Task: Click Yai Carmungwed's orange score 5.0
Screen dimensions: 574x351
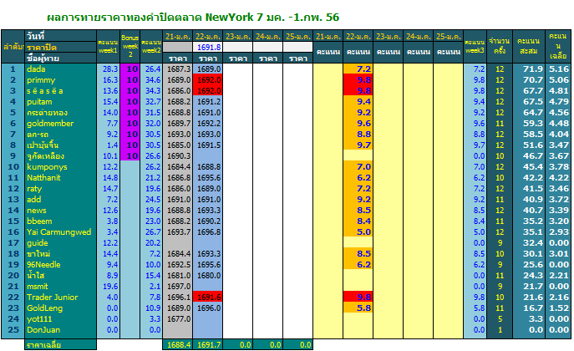Action: click(358, 232)
